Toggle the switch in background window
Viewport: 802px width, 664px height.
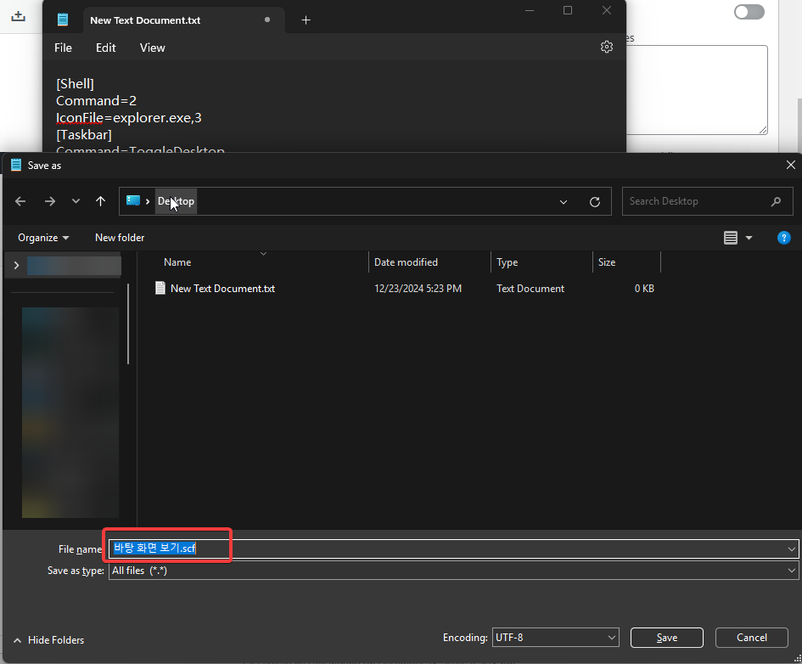pyautogui.click(x=749, y=12)
